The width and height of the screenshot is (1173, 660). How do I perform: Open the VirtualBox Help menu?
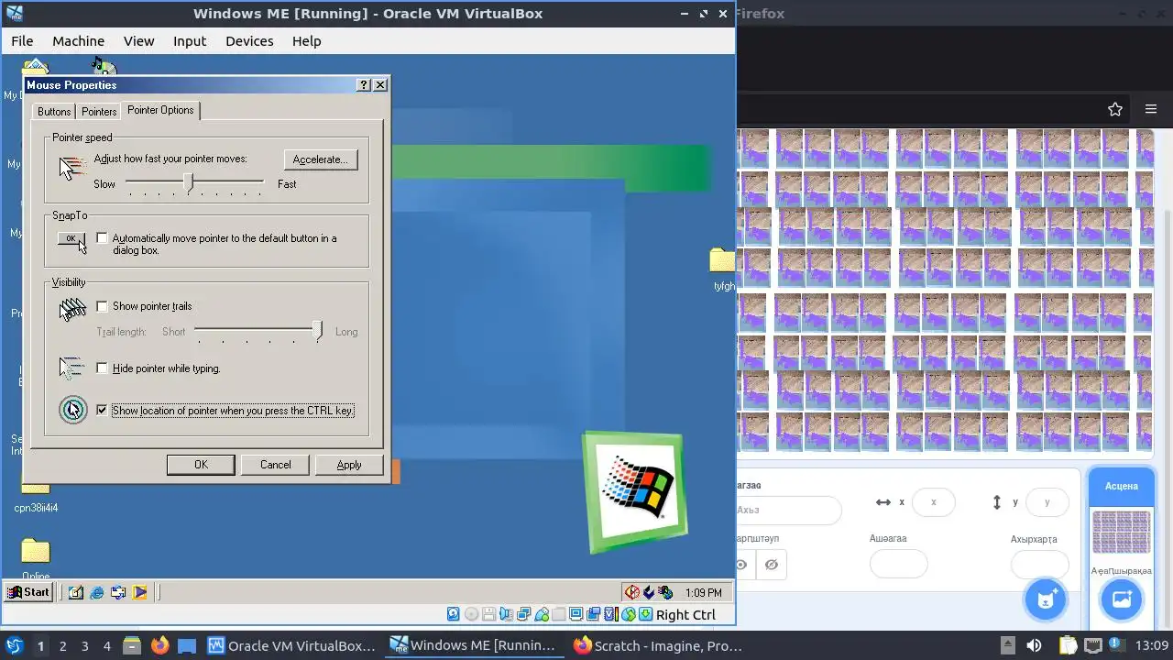point(306,41)
